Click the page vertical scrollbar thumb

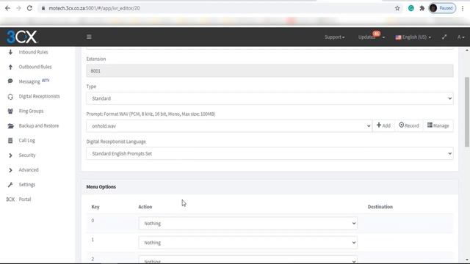click(467, 112)
